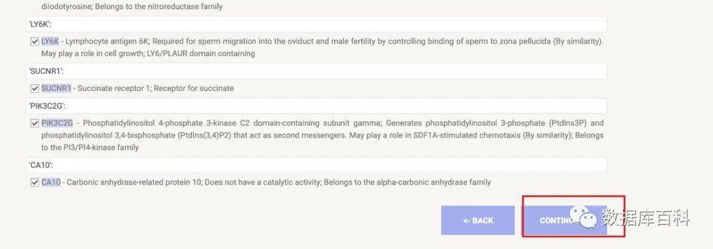Click the Lymphocyte antigen 6K description text
The height and width of the screenshot is (249, 713).
[322, 47]
